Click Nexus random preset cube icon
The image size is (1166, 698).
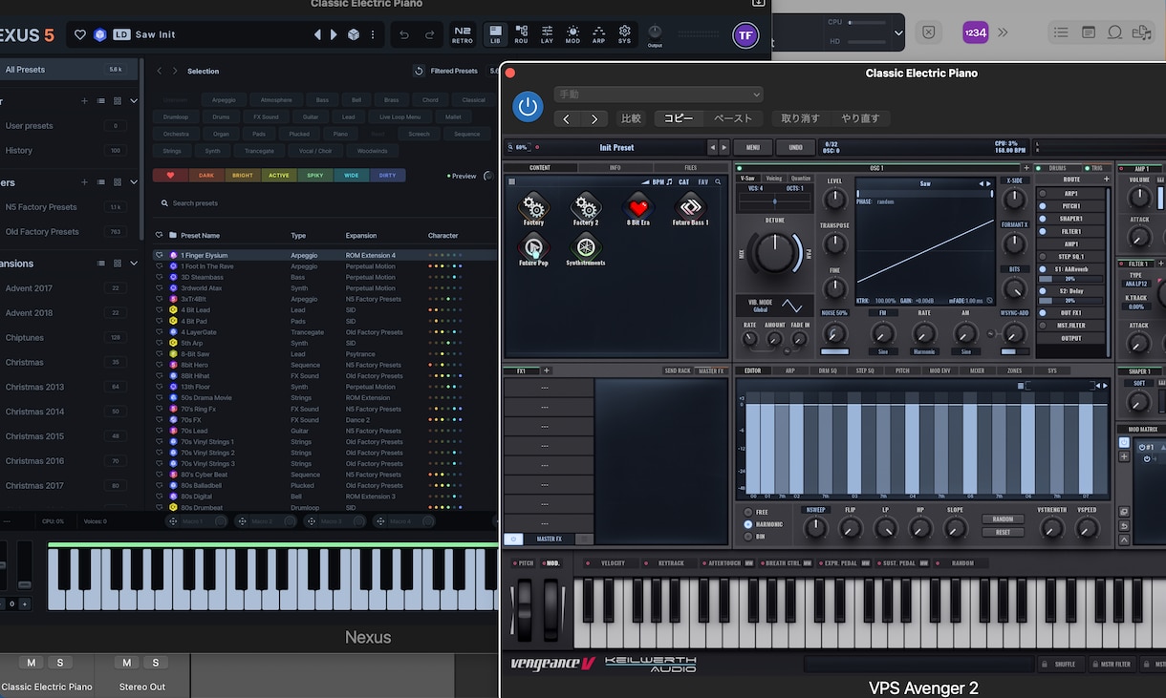(353, 34)
